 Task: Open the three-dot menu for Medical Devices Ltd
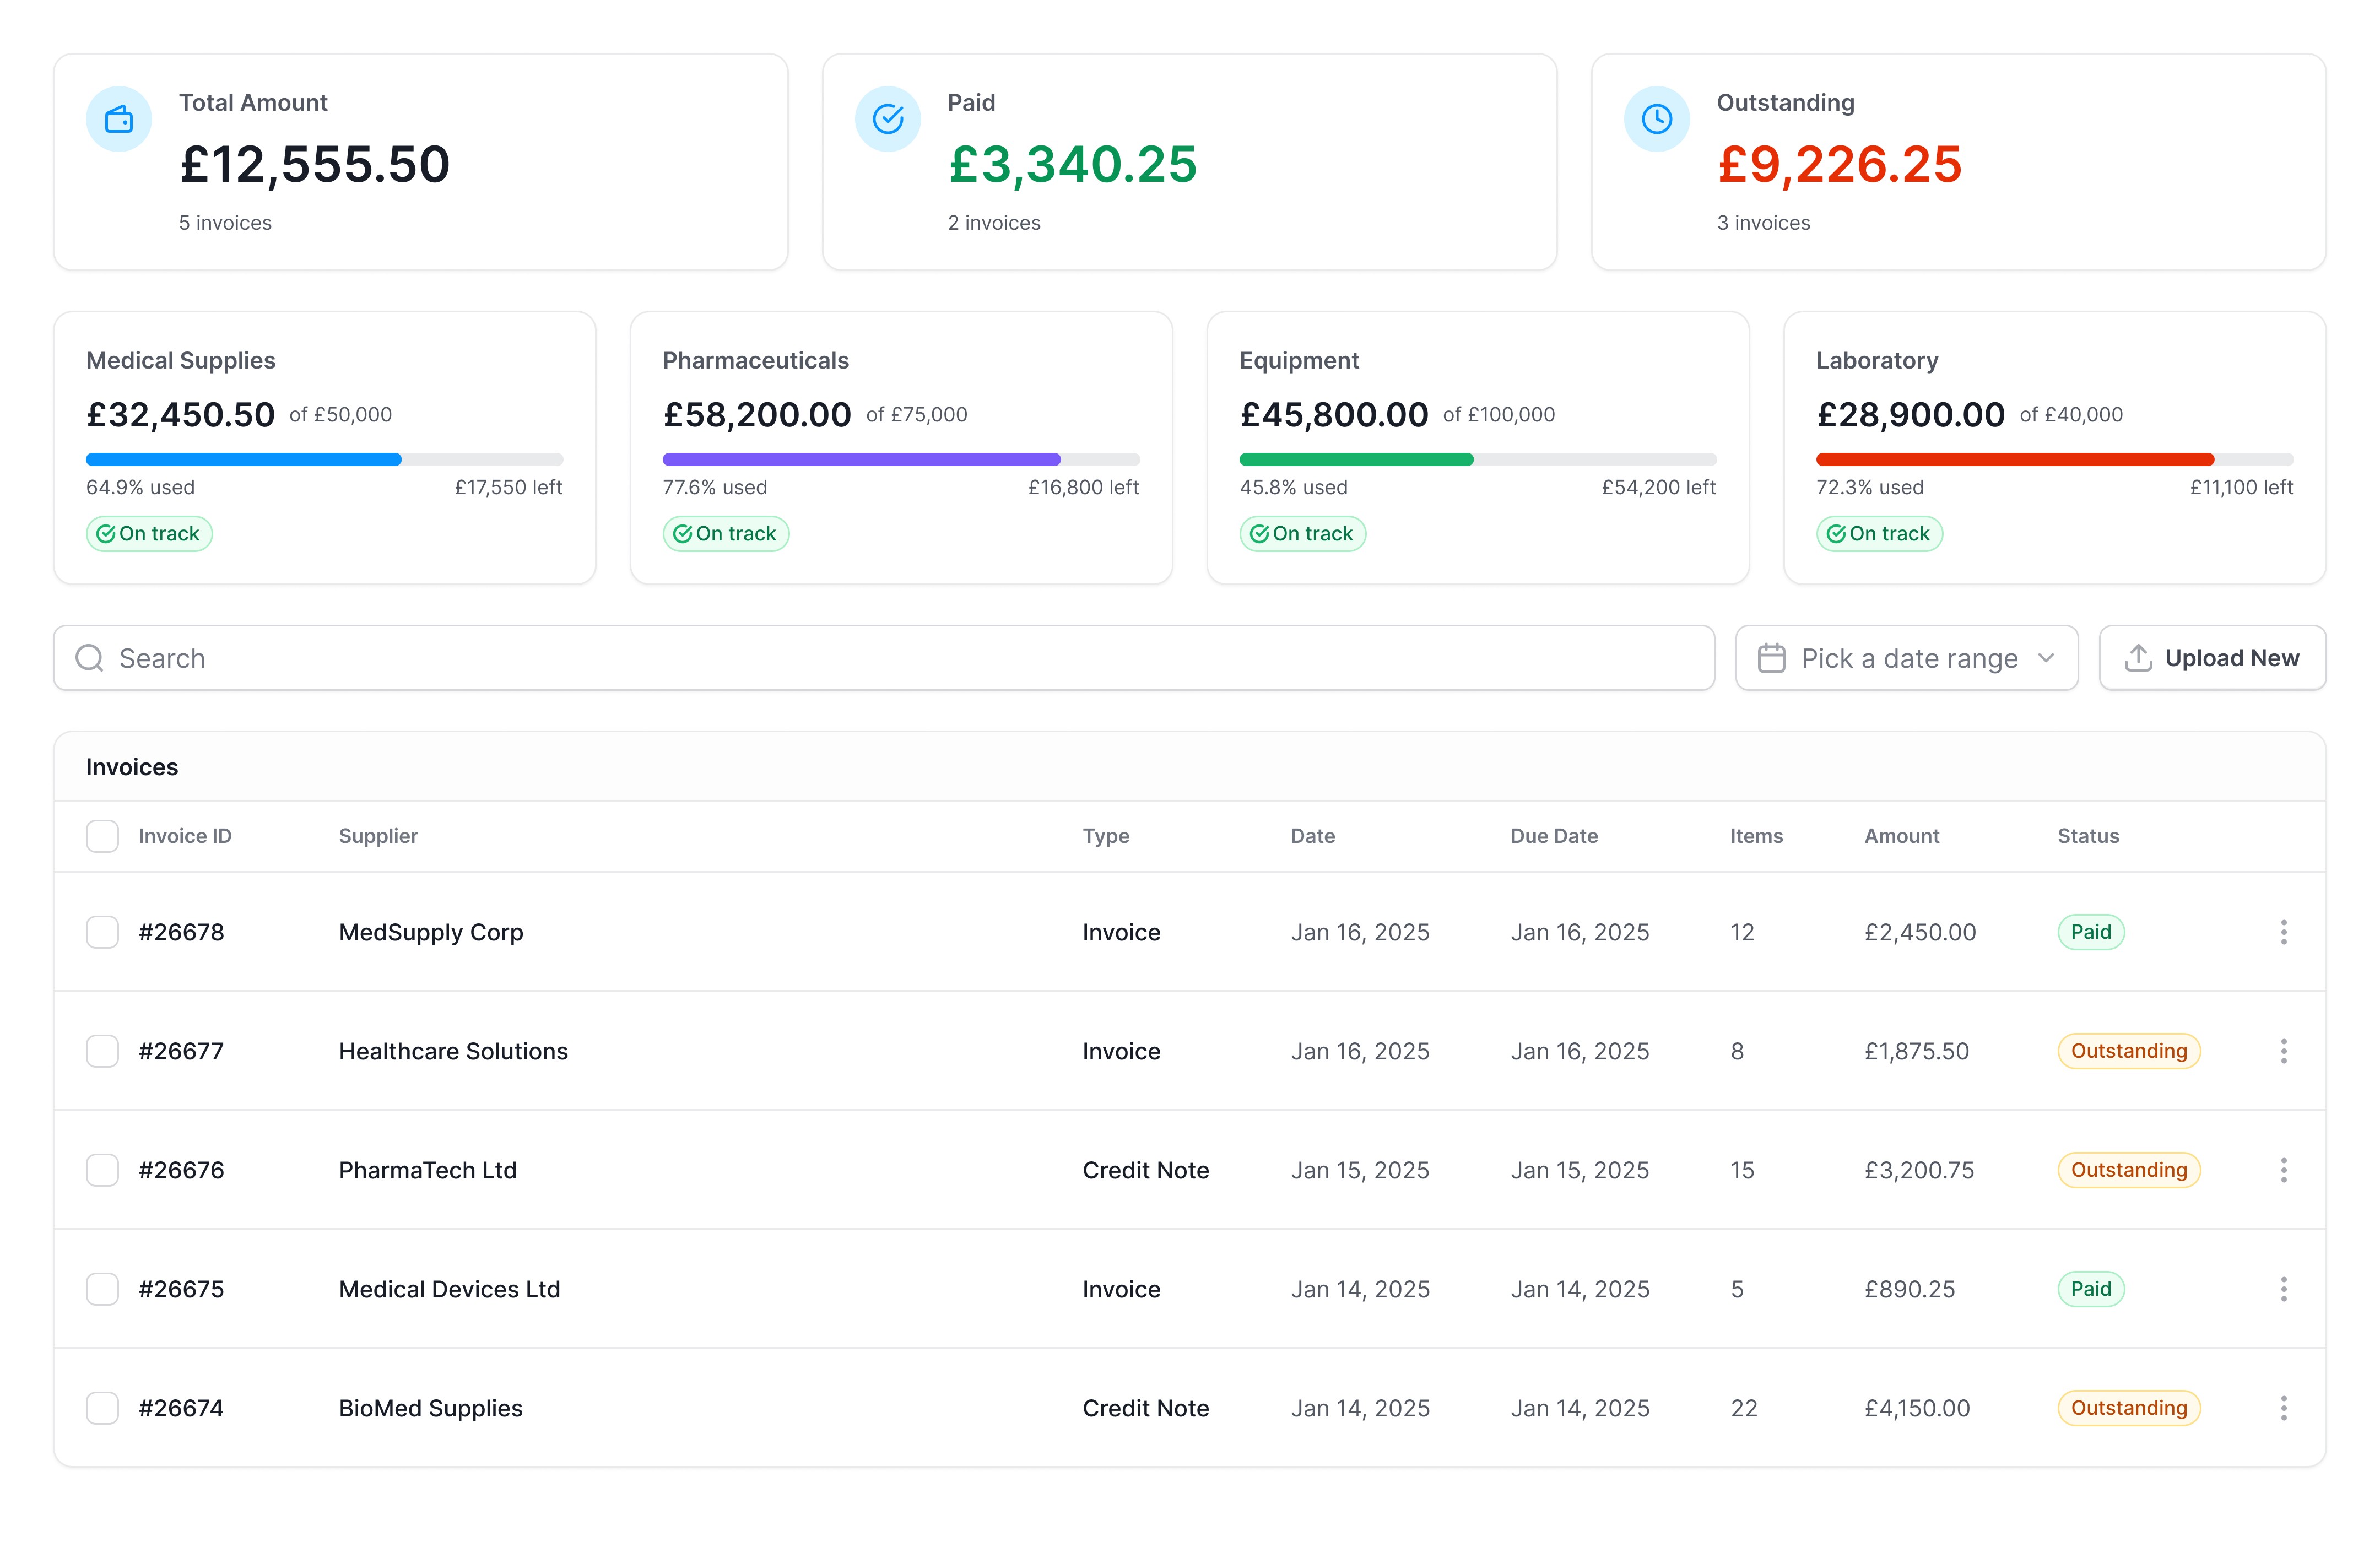pos(2283,1289)
